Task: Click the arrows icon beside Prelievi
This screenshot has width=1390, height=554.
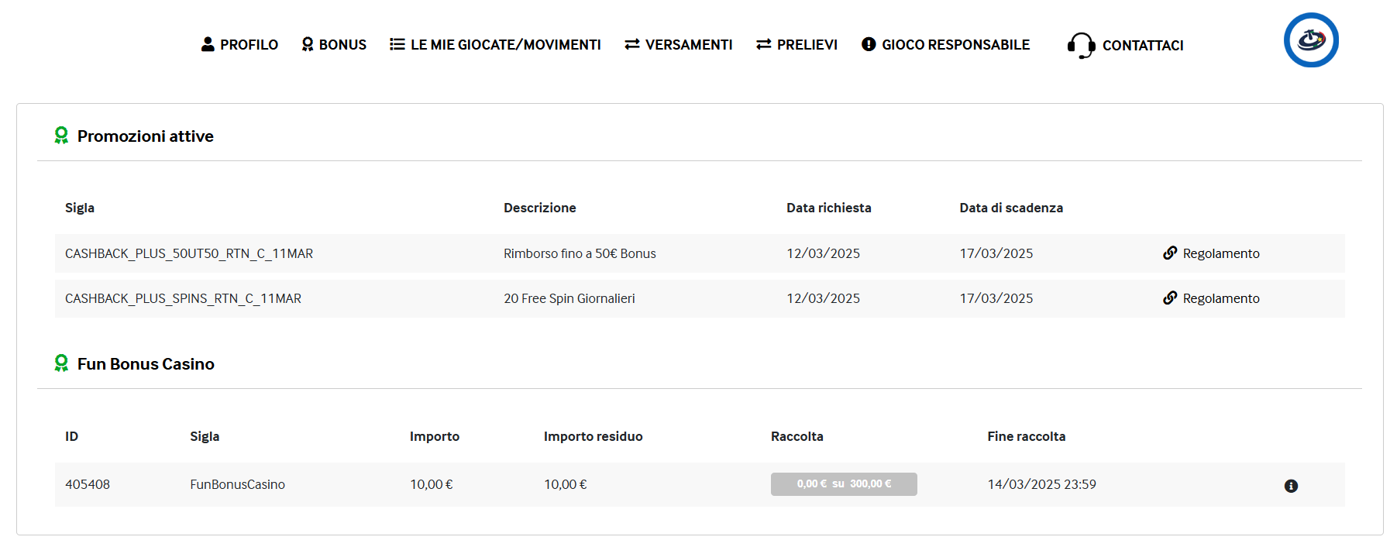Action: 764,44
